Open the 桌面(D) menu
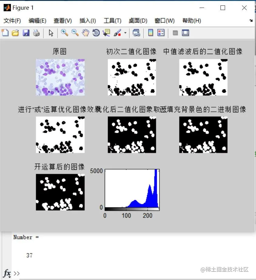The width and height of the screenshot is (256, 280). (x=138, y=21)
